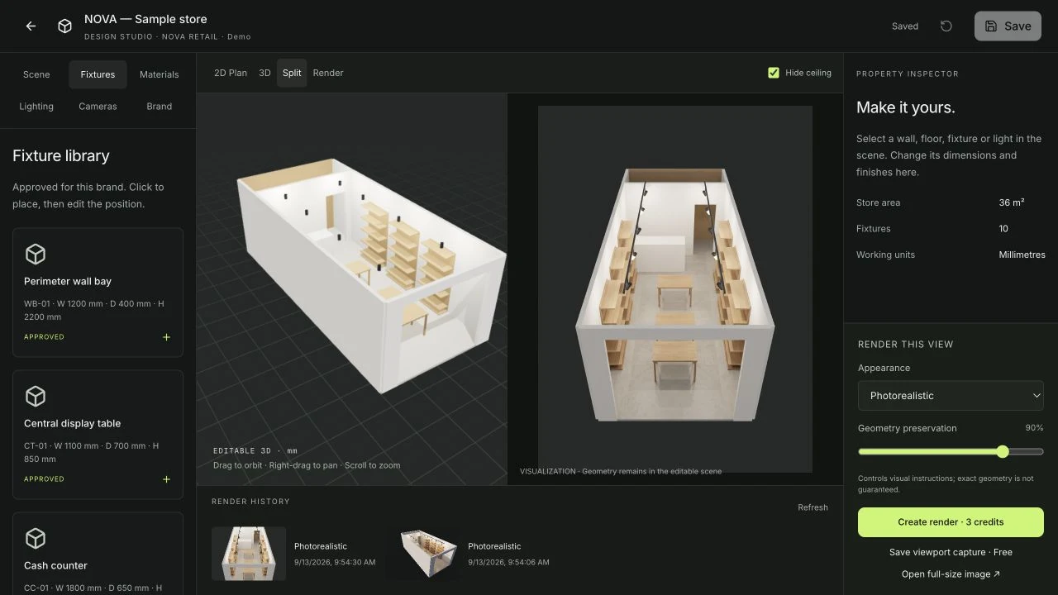Screen dimensions: 1058x595
Task: Click the Working units Millimetres value
Action: pos(1022,255)
